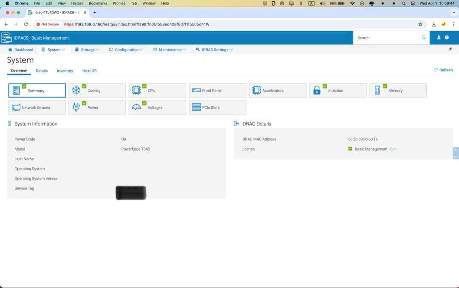Open a new Chrome tab
The height and width of the screenshot is (288, 459).
click(x=94, y=13)
